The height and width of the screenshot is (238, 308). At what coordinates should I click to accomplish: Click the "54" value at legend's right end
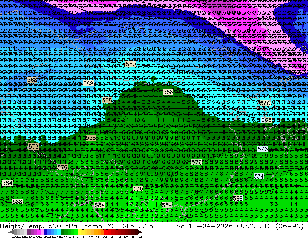coord(140,237)
